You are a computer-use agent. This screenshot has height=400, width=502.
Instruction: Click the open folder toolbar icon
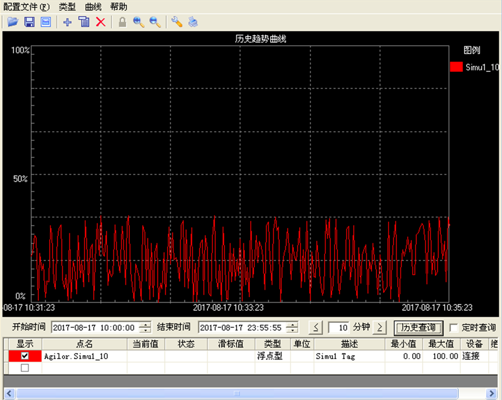[13, 22]
